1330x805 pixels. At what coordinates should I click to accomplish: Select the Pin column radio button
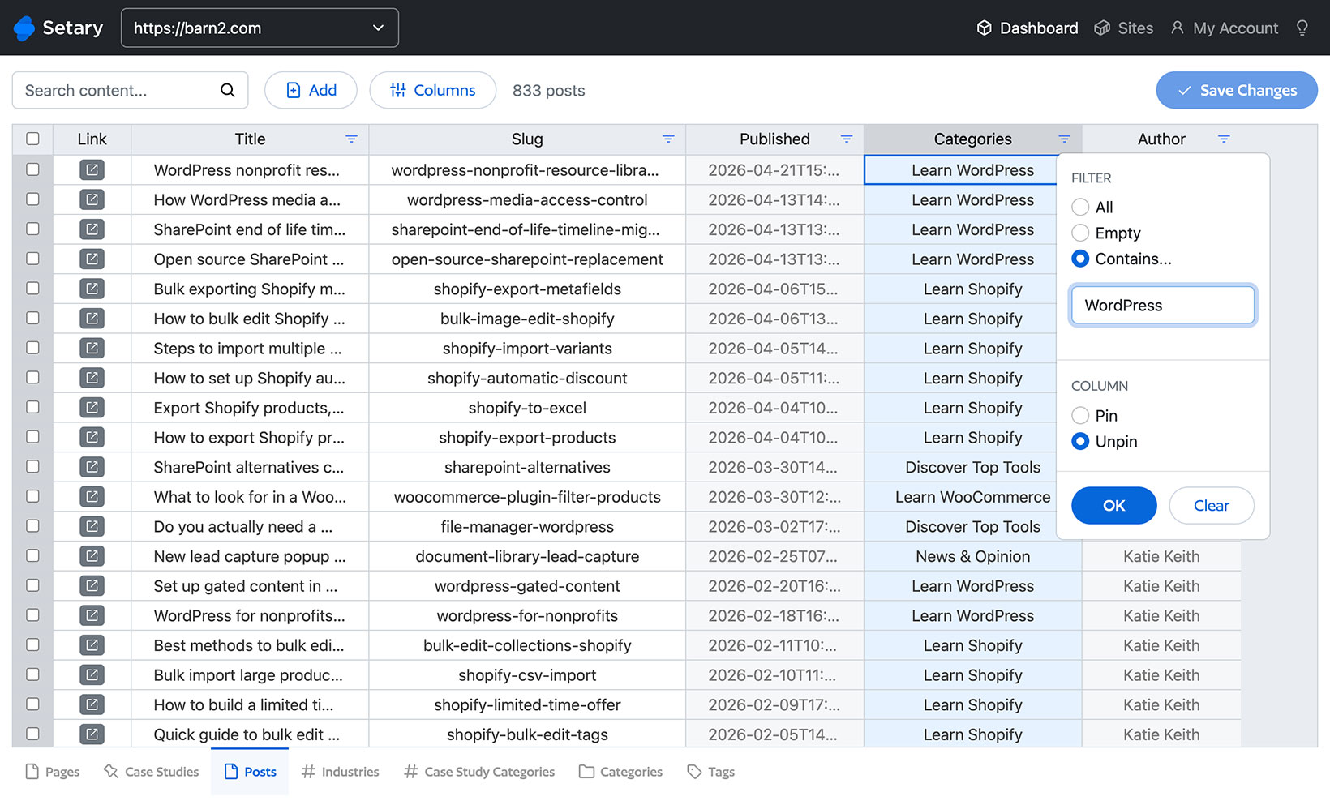coord(1080,415)
